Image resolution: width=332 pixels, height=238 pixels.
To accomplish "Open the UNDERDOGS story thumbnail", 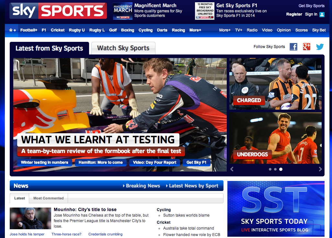I will [x=275, y=138].
